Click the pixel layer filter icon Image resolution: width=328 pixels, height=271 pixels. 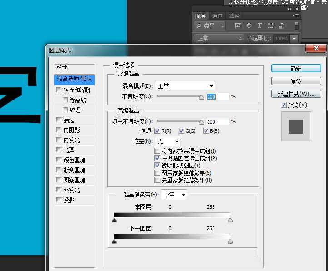(239, 26)
